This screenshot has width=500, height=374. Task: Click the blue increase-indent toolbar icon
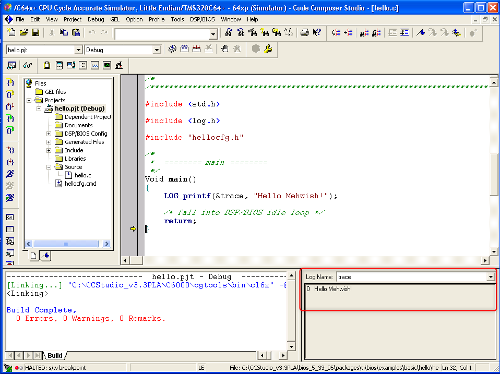tap(404, 32)
